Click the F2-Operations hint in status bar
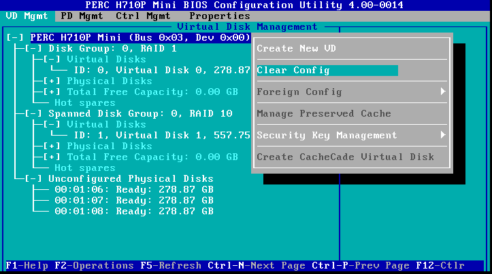This screenshot has height=274, width=492. (x=94, y=266)
